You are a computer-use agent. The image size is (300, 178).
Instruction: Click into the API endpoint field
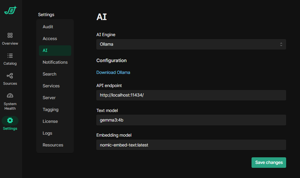click(x=191, y=95)
